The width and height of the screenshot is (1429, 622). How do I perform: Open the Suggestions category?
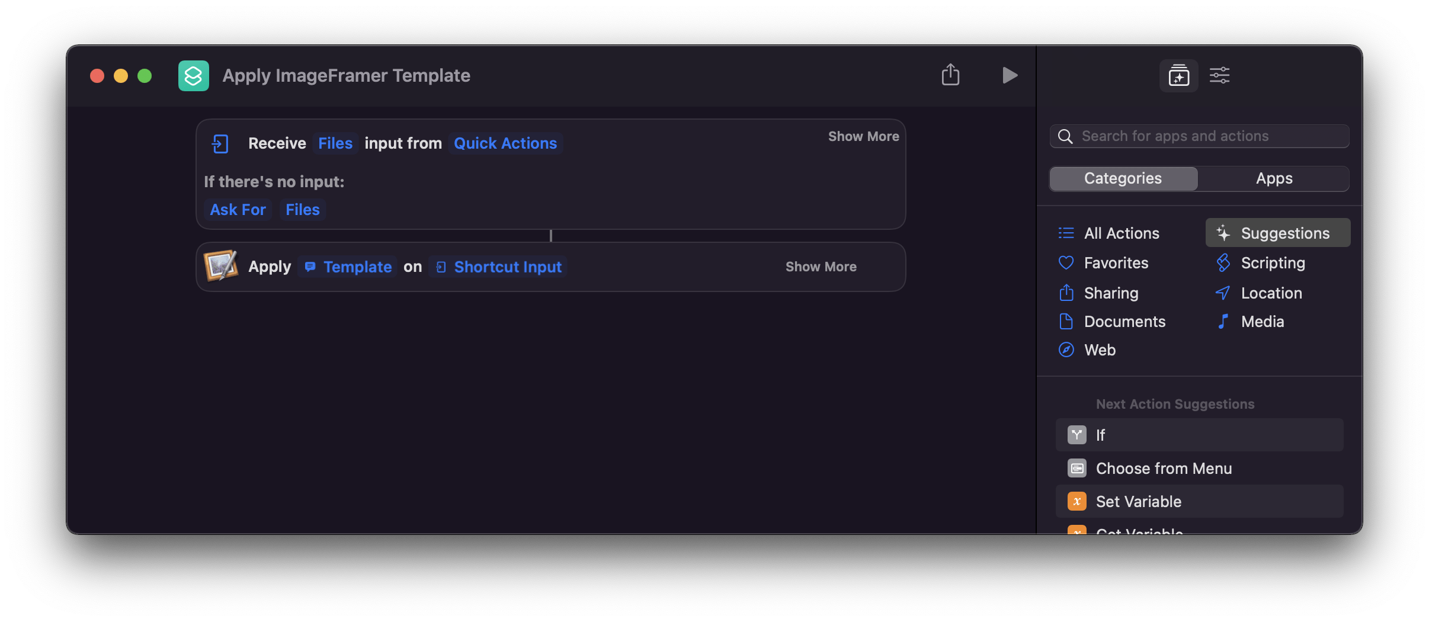click(1278, 233)
